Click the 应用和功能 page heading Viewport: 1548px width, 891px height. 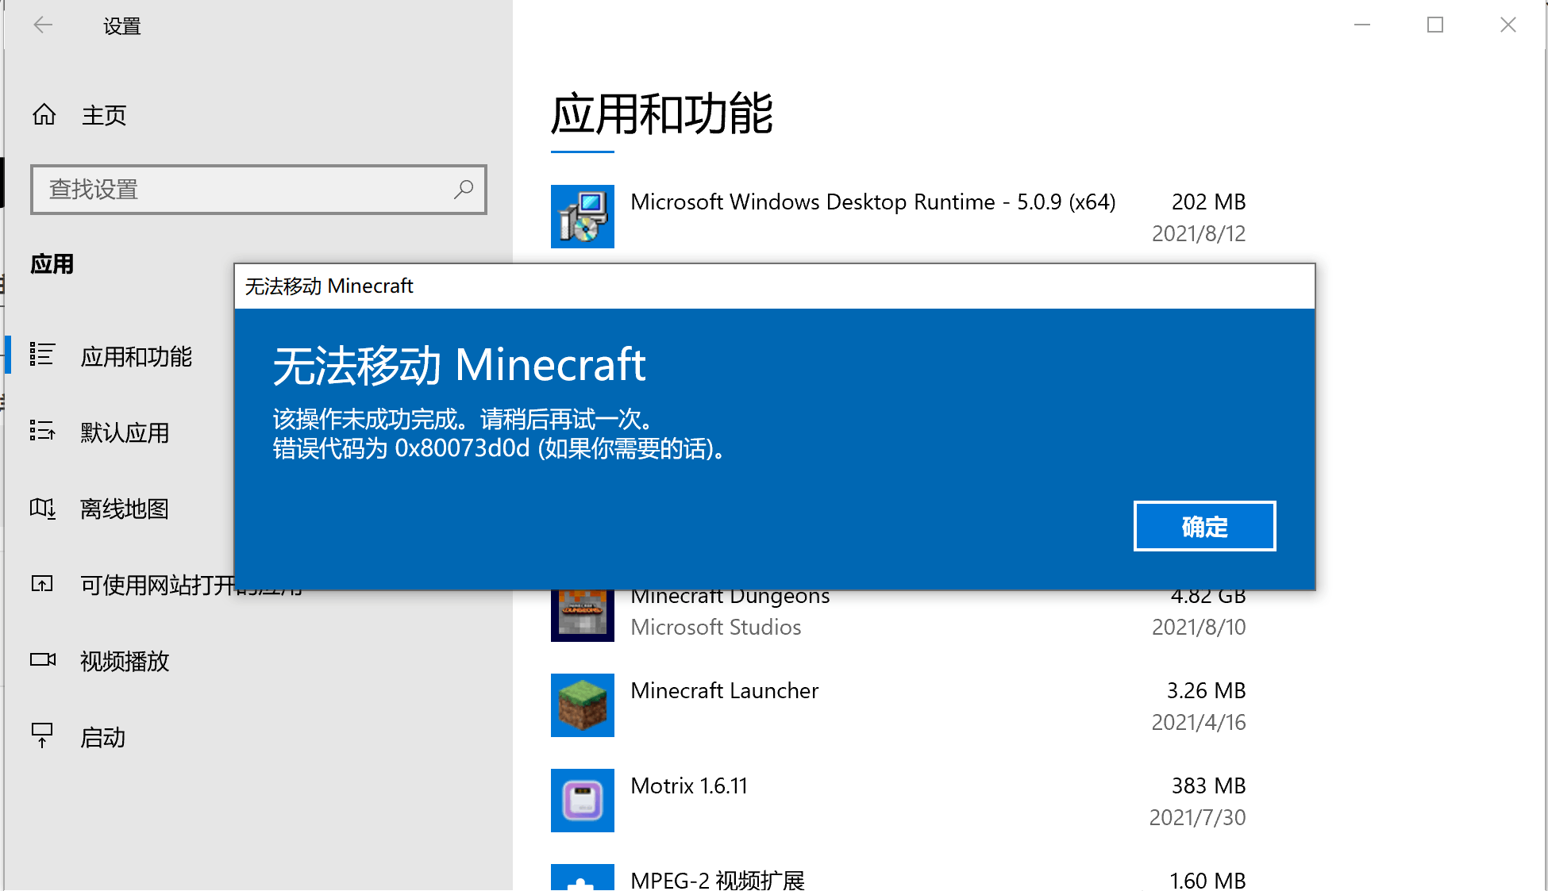661,113
